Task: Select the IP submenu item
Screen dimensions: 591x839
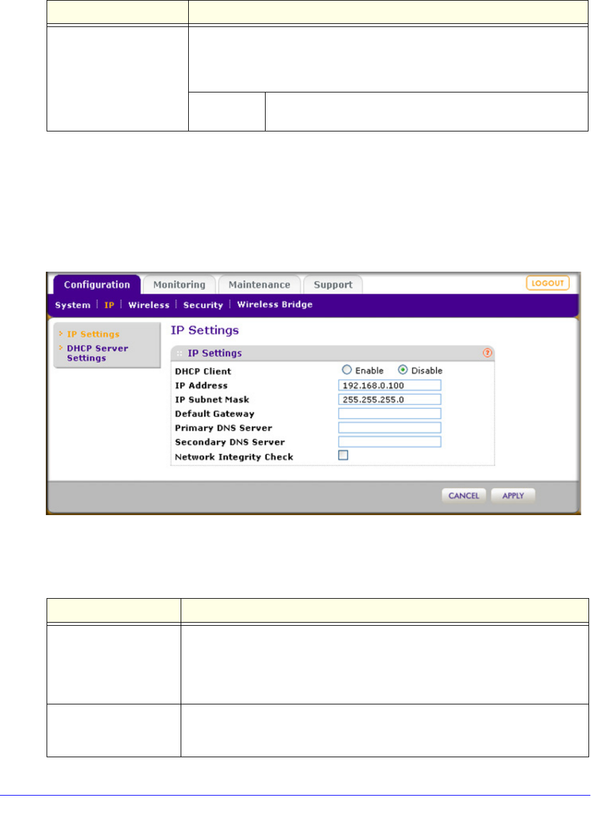Action: pos(109,305)
